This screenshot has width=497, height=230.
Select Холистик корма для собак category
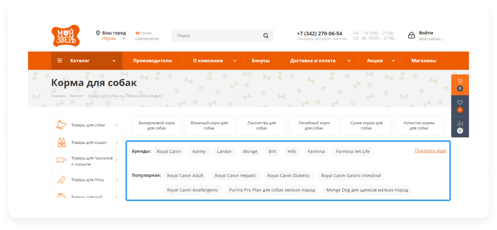click(x=419, y=126)
